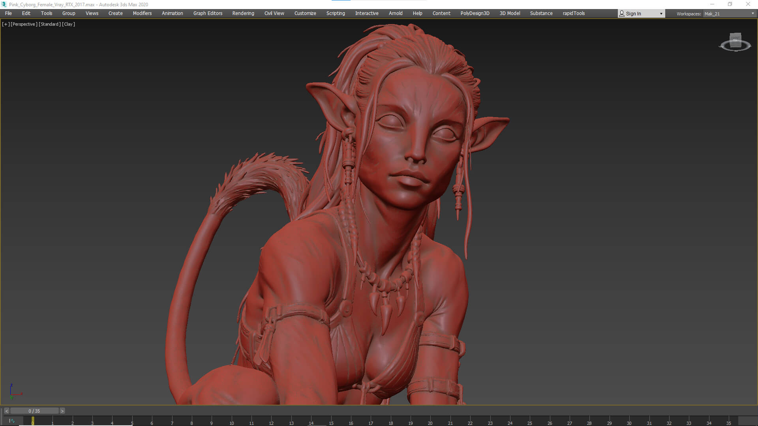Screen dimensions: 758x426
Task: Open the [Standard] viewport quality menu
Action: tap(50, 24)
